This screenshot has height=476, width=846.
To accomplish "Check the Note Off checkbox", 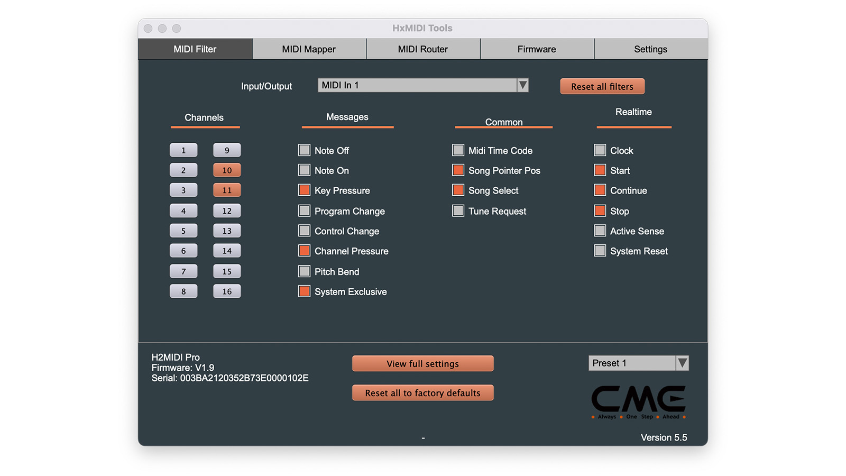I will pos(305,150).
